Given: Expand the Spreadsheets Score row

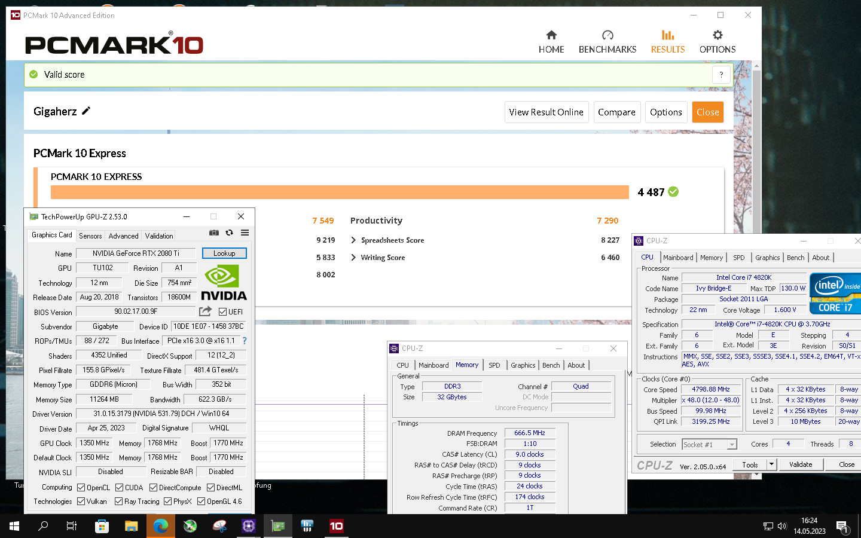Looking at the screenshot, I should 354,240.
